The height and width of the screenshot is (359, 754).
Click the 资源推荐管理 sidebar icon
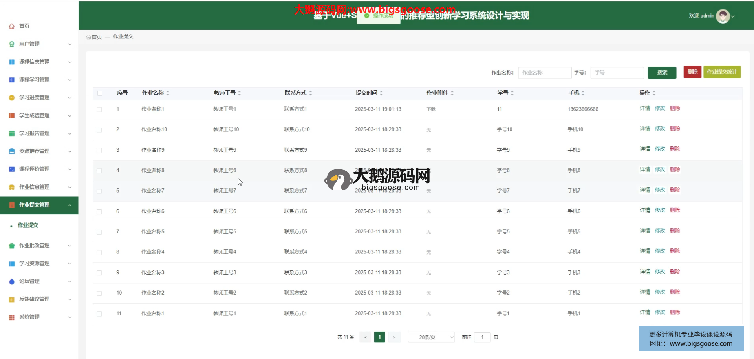tap(12, 151)
